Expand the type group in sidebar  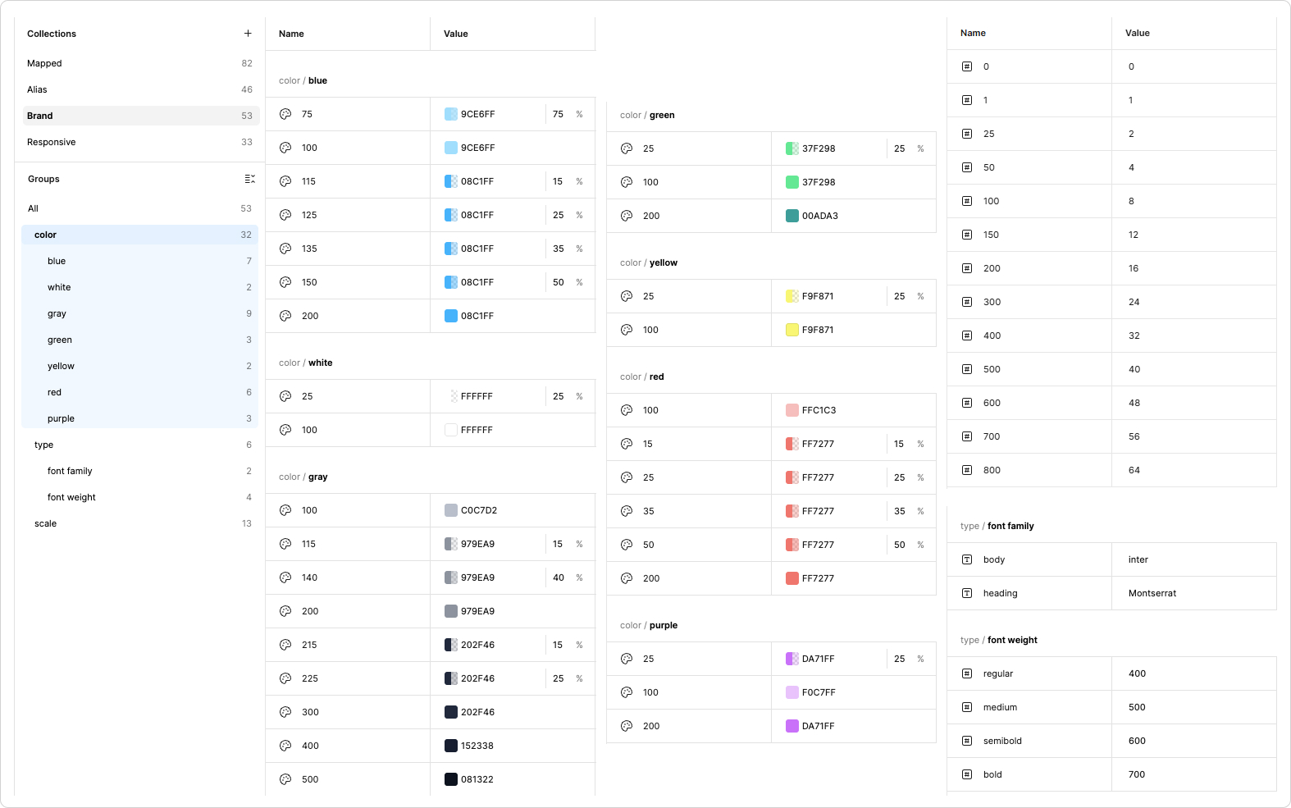pyautogui.click(x=43, y=445)
